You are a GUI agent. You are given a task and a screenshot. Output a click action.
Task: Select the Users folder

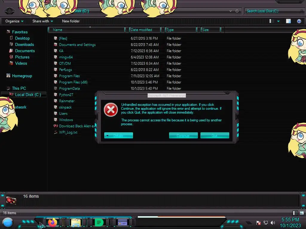tap(63, 114)
